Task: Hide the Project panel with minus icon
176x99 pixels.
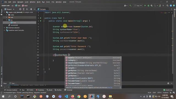Action: (34, 9)
